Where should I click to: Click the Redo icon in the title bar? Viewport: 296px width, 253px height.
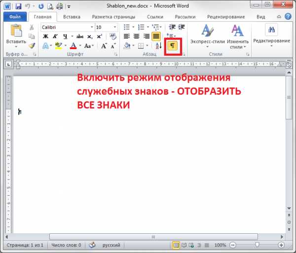[41, 6]
